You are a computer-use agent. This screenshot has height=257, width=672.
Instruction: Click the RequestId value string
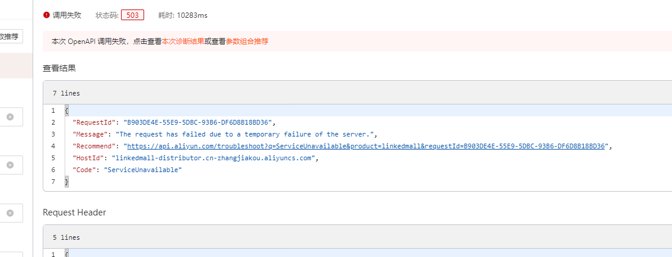197,122
